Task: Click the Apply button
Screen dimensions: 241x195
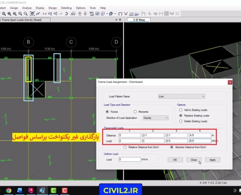Action: click(213, 160)
